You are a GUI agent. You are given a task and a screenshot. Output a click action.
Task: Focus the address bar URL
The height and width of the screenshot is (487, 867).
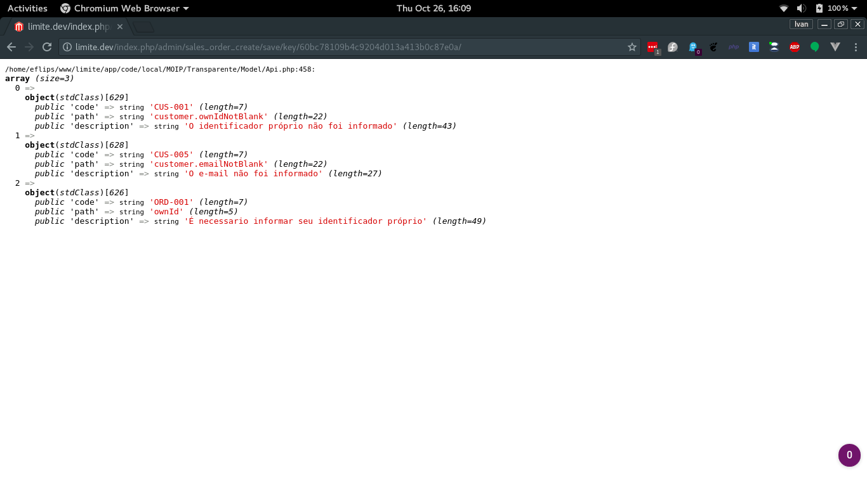[x=349, y=47]
